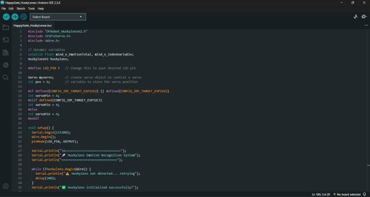Select the HappyGate_HuskyLense.ino tab
The image size is (370, 197).
tap(33, 26)
